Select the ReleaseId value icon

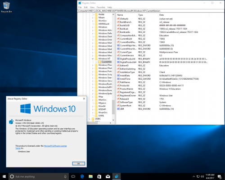tap(118, 99)
